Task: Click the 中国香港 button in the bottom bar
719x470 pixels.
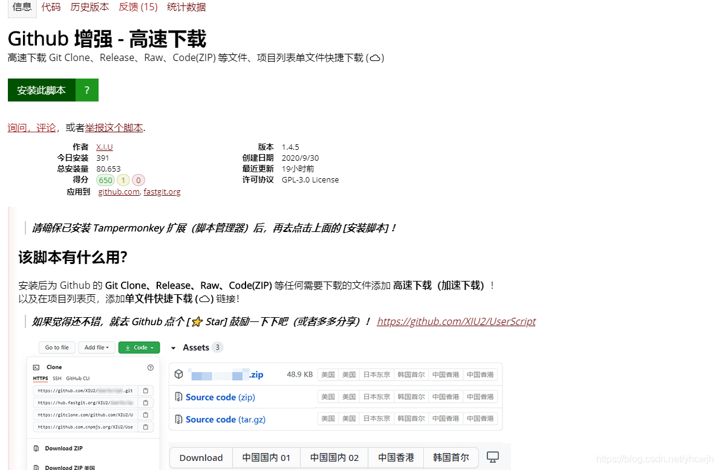Action: click(395, 458)
